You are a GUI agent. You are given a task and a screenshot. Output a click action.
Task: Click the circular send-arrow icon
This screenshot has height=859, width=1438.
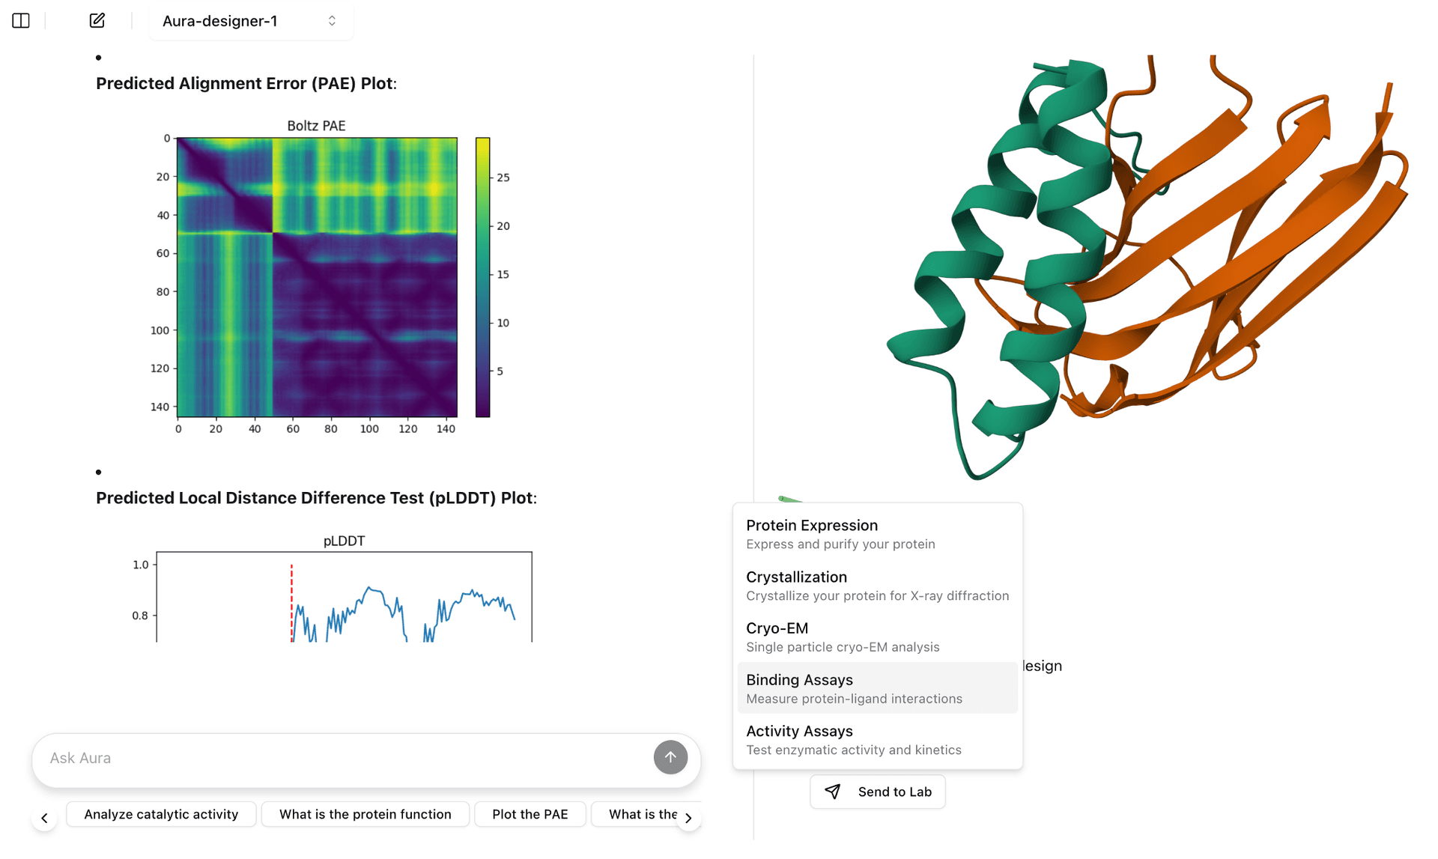click(x=670, y=757)
